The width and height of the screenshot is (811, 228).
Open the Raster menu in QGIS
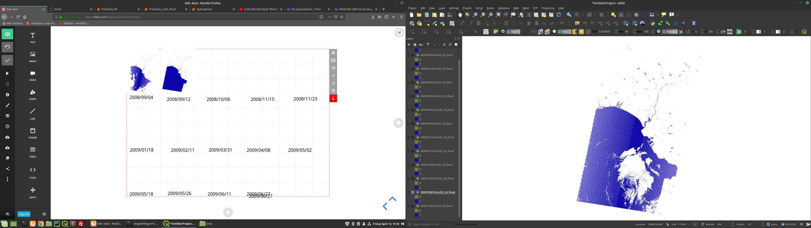click(x=490, y=8)
